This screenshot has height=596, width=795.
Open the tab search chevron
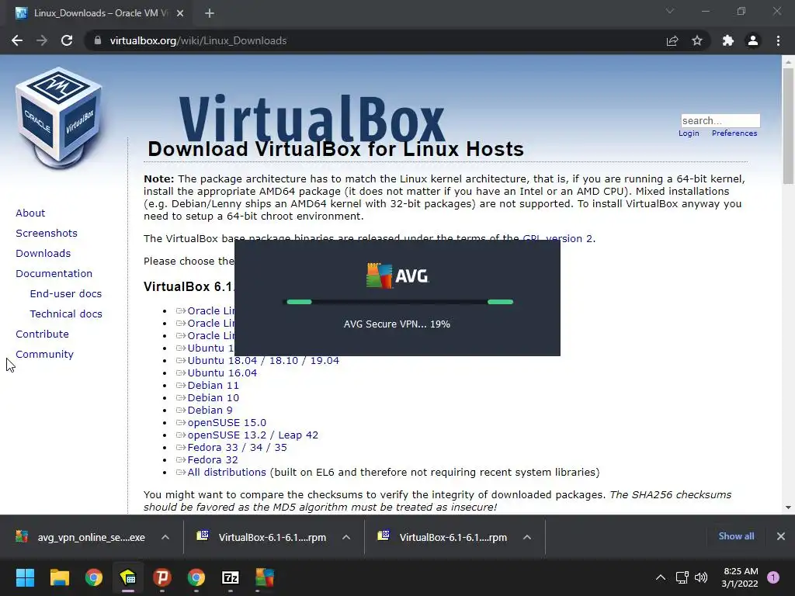click(670, 11)
